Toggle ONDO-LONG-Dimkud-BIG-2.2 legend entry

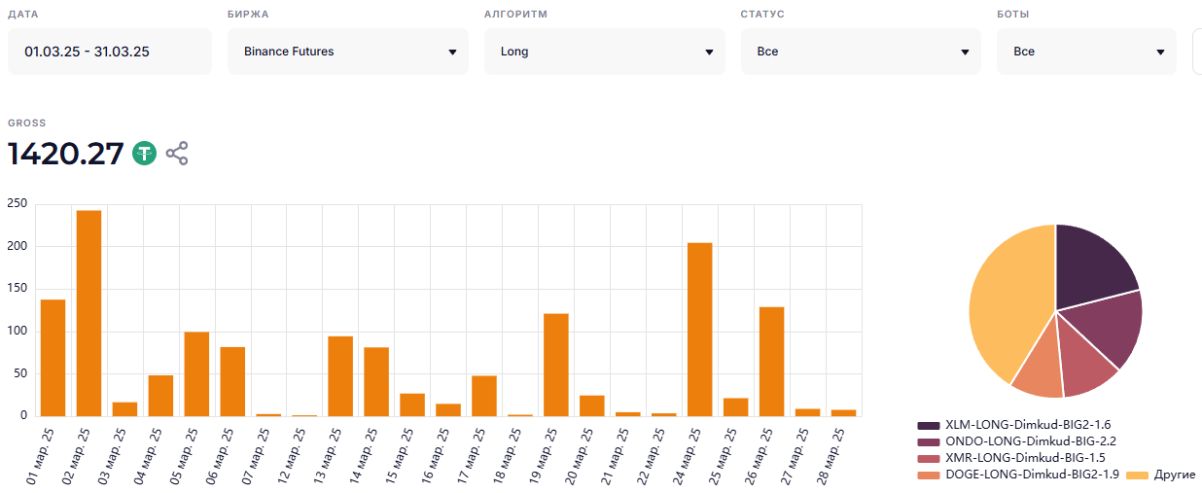1031,441
